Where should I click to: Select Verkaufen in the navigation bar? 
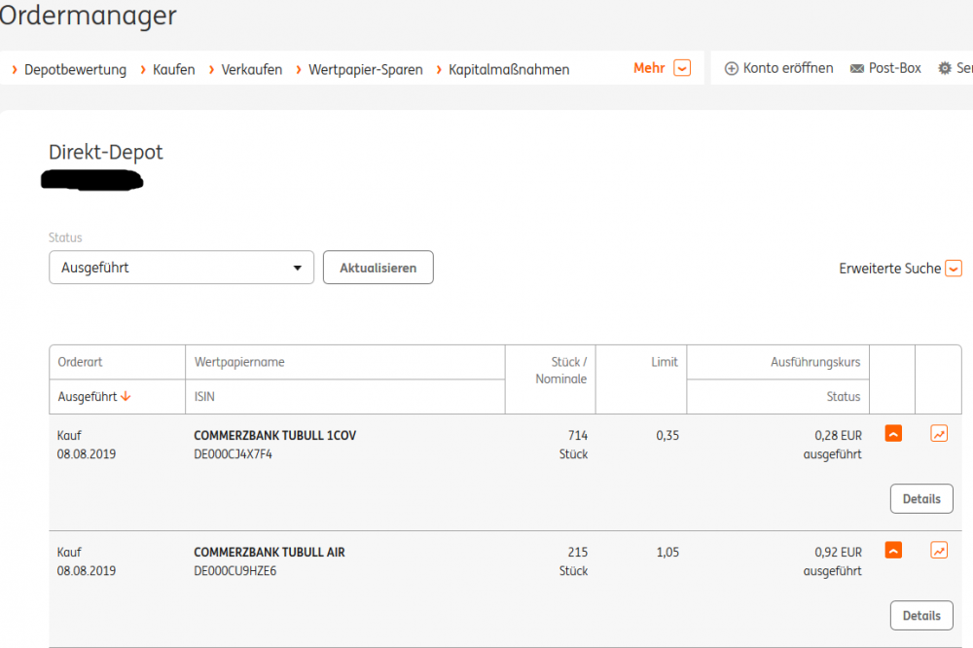click(x=251, y=69)
